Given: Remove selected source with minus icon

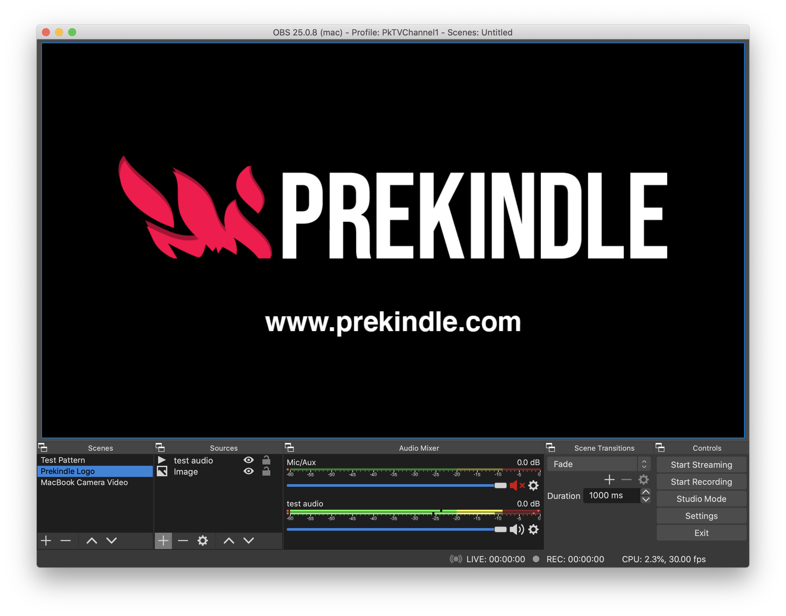Looking at the screenshot, I should coord(183,540).
